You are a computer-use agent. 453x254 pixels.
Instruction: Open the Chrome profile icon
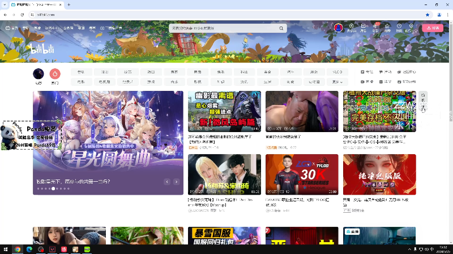click(x=439, y=15)
